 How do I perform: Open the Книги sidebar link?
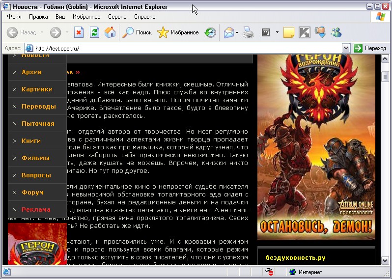pos(37,141)
